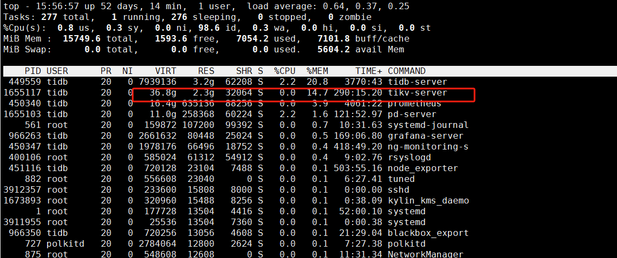Click the PID column header
617x258 pixels.
(x=33, y=71)
